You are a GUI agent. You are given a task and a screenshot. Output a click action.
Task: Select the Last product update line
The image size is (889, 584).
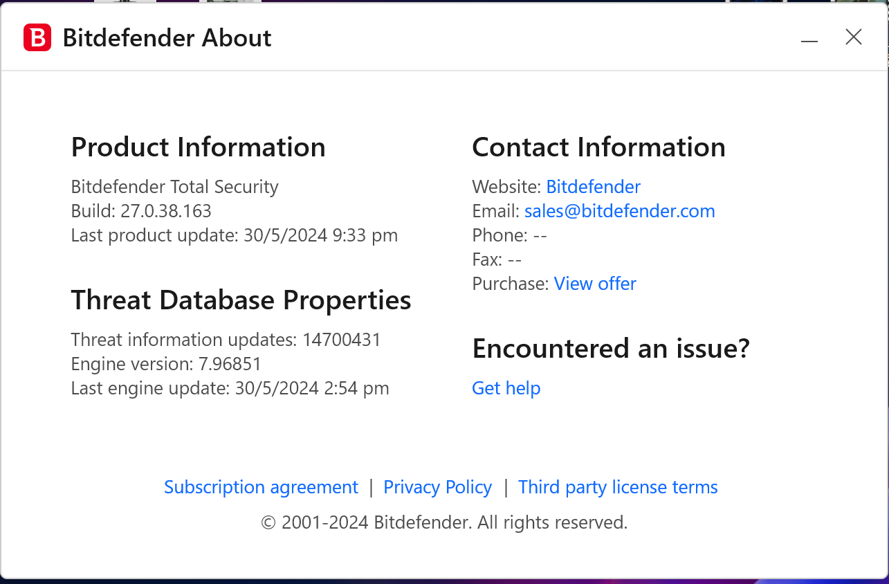[x=234, y=235]
